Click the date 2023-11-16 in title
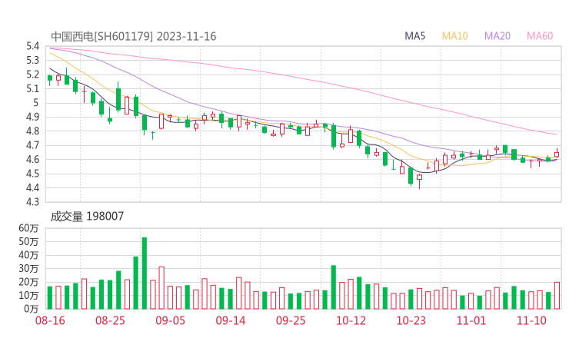 pos(187,36)
